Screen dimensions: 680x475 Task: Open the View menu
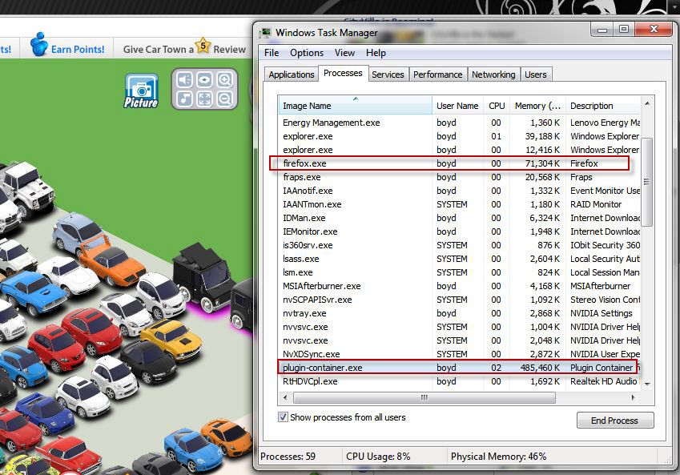point(344,53)
